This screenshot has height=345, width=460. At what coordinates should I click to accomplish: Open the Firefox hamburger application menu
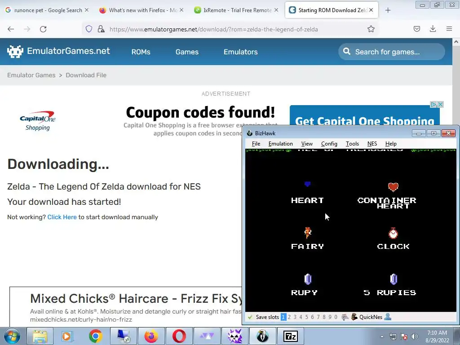449,29
